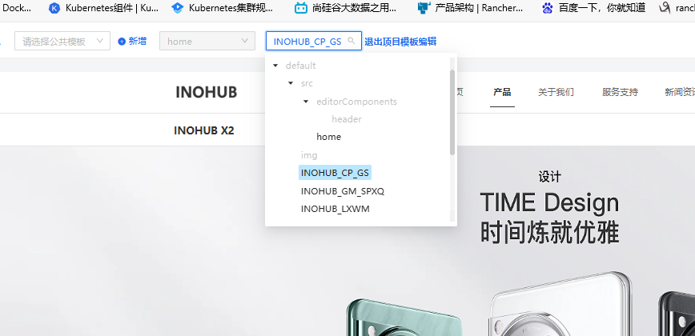Viewport: 695px width, 336px height.
Task: Click 退出项目模板编辑 link
Action: coord(400,42)
